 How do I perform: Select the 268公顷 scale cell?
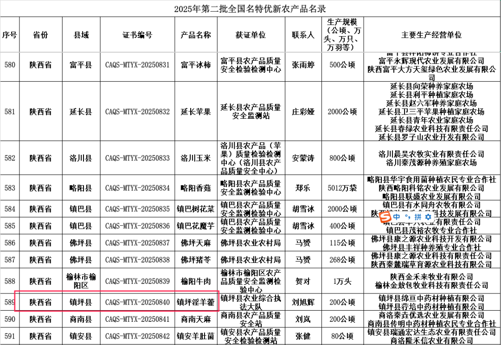point(342,260)
